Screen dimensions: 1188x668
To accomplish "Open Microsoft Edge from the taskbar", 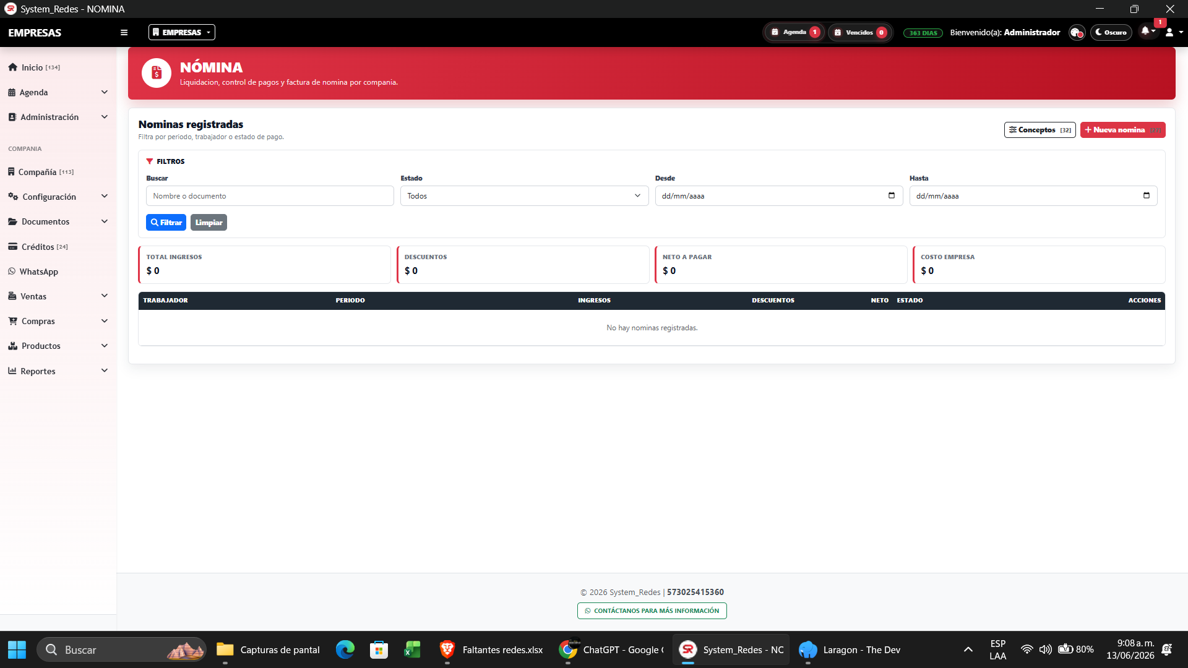I will point(345,650).
